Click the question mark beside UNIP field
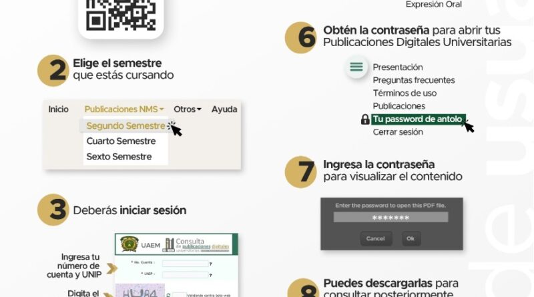 tap(210, 274)
